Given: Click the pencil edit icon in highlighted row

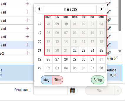Looking at the screenshot, I should tap(109, 45).
